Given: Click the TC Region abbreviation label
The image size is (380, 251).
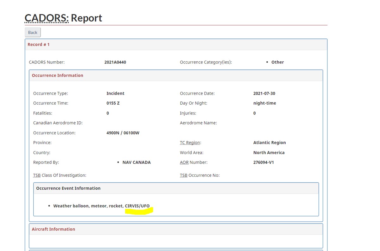Looking at the screenshot, I should pos(190,143).
